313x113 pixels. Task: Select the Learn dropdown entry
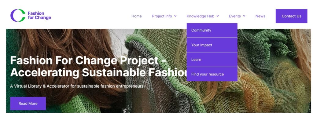pos(212,60)
